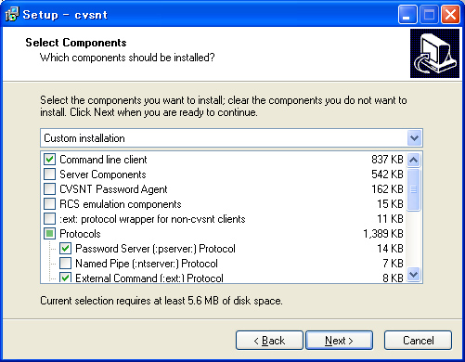Uncheck External Command (:ext:) Protocol
The image size is (465, 362).
[65, 278]
